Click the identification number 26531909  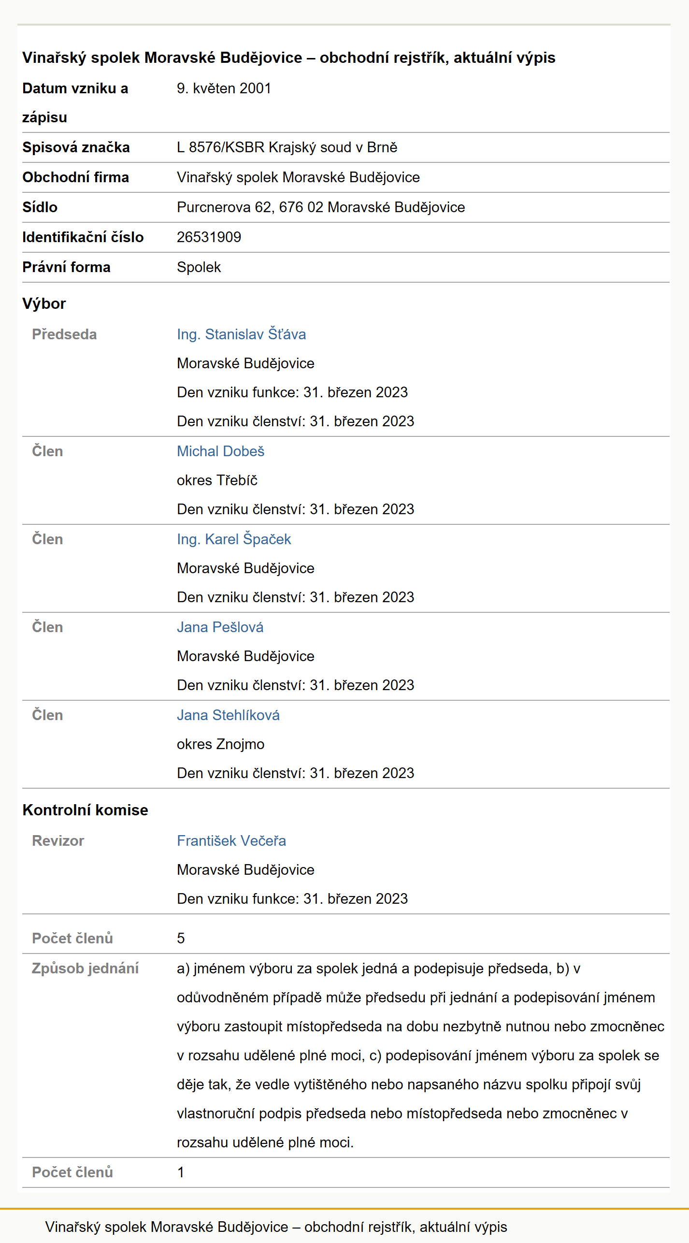tap(209, 237)
